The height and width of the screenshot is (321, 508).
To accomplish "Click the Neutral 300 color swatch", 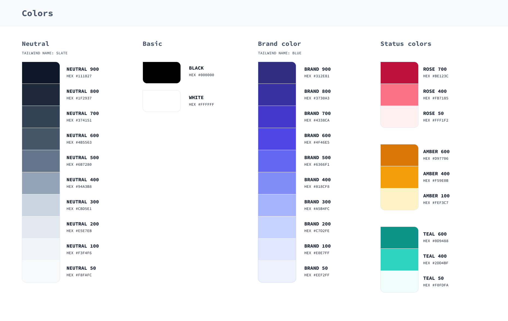I will coord(41,205).
